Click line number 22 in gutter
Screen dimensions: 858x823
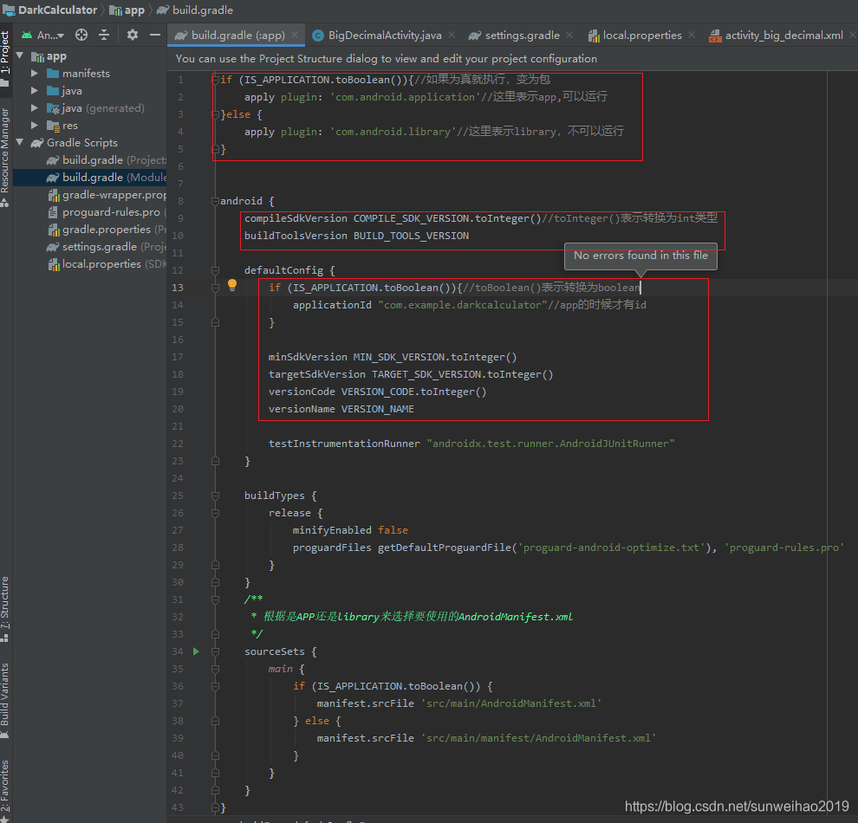point(178,444)
